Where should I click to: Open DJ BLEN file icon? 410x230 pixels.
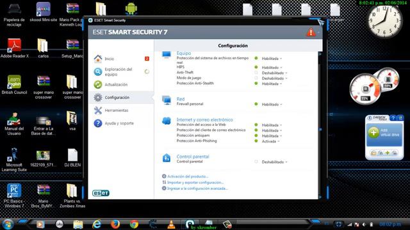(72, 158)
